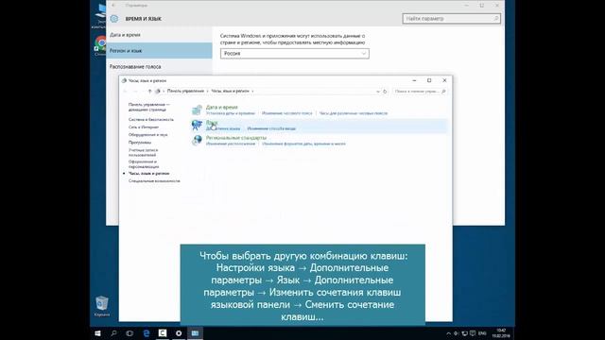Click Панель управления in the breadcrumb path
Viewport: 605px width, 340px height.
(x=185, y=92)
